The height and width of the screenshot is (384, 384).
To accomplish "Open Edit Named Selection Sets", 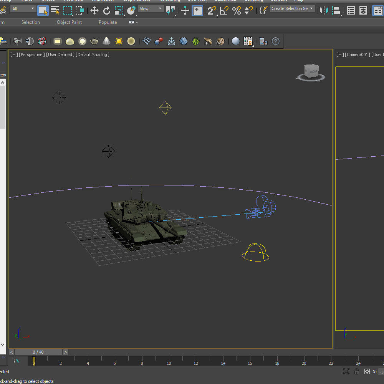I will [263, 10].
